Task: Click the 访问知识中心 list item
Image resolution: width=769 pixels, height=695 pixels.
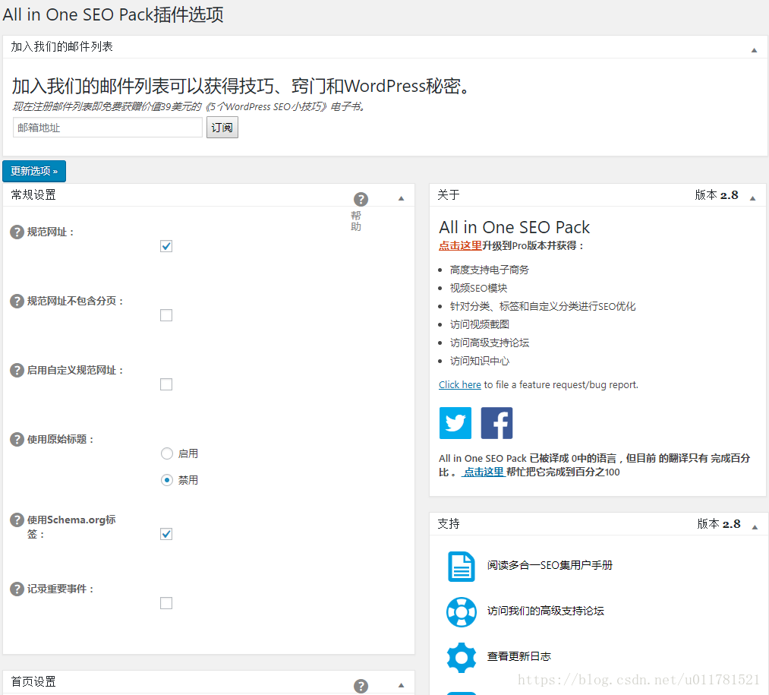Action: [x=480, y=362]
